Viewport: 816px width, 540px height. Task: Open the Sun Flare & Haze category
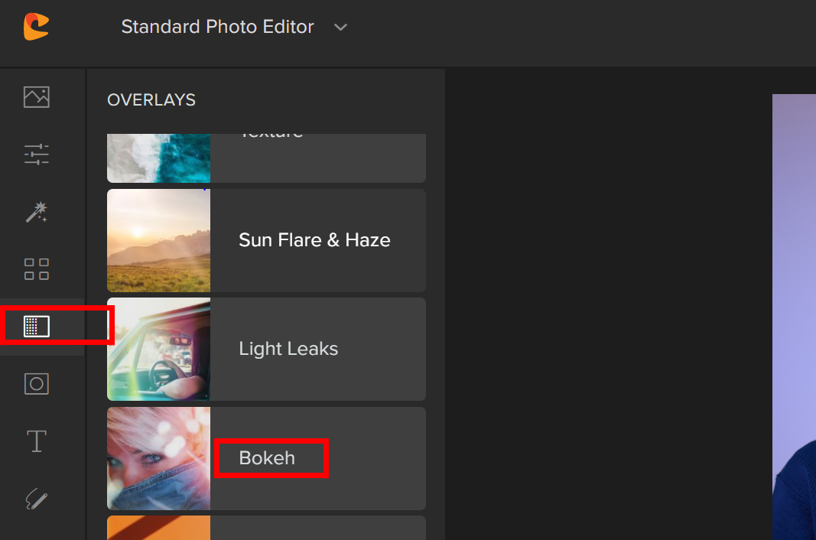click(x=314, y=240)
